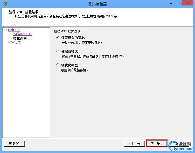Click the description 保留现有数据并挂载该磁盘上存在的 VMFS 卷
This screenshot has width=195, height=153.
[93, 56]
